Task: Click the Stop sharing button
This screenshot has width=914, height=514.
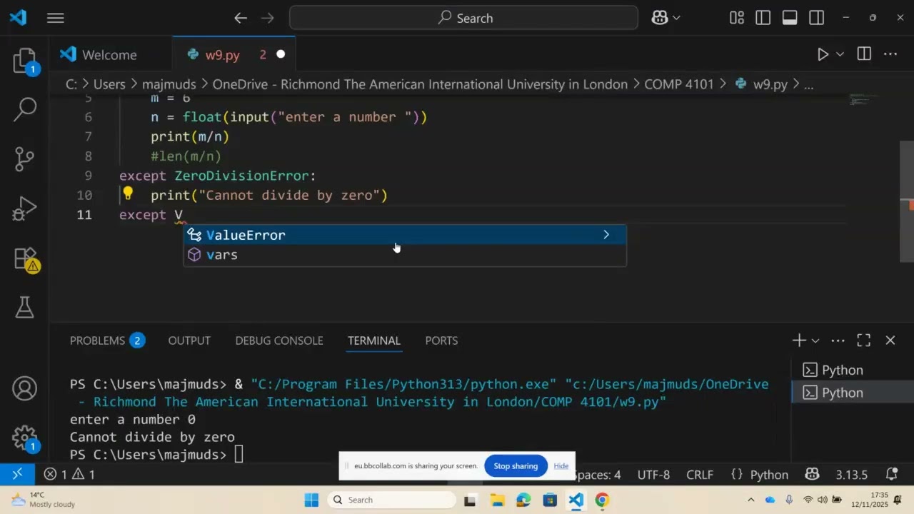Action: click(516, 466)
